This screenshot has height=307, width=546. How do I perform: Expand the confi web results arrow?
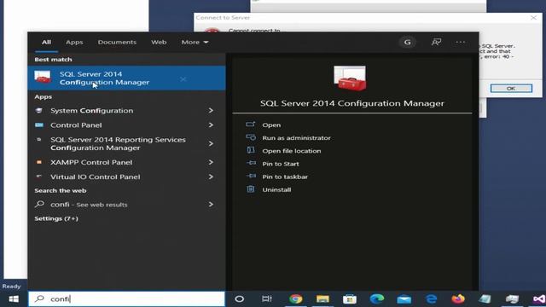pos(211,205)
